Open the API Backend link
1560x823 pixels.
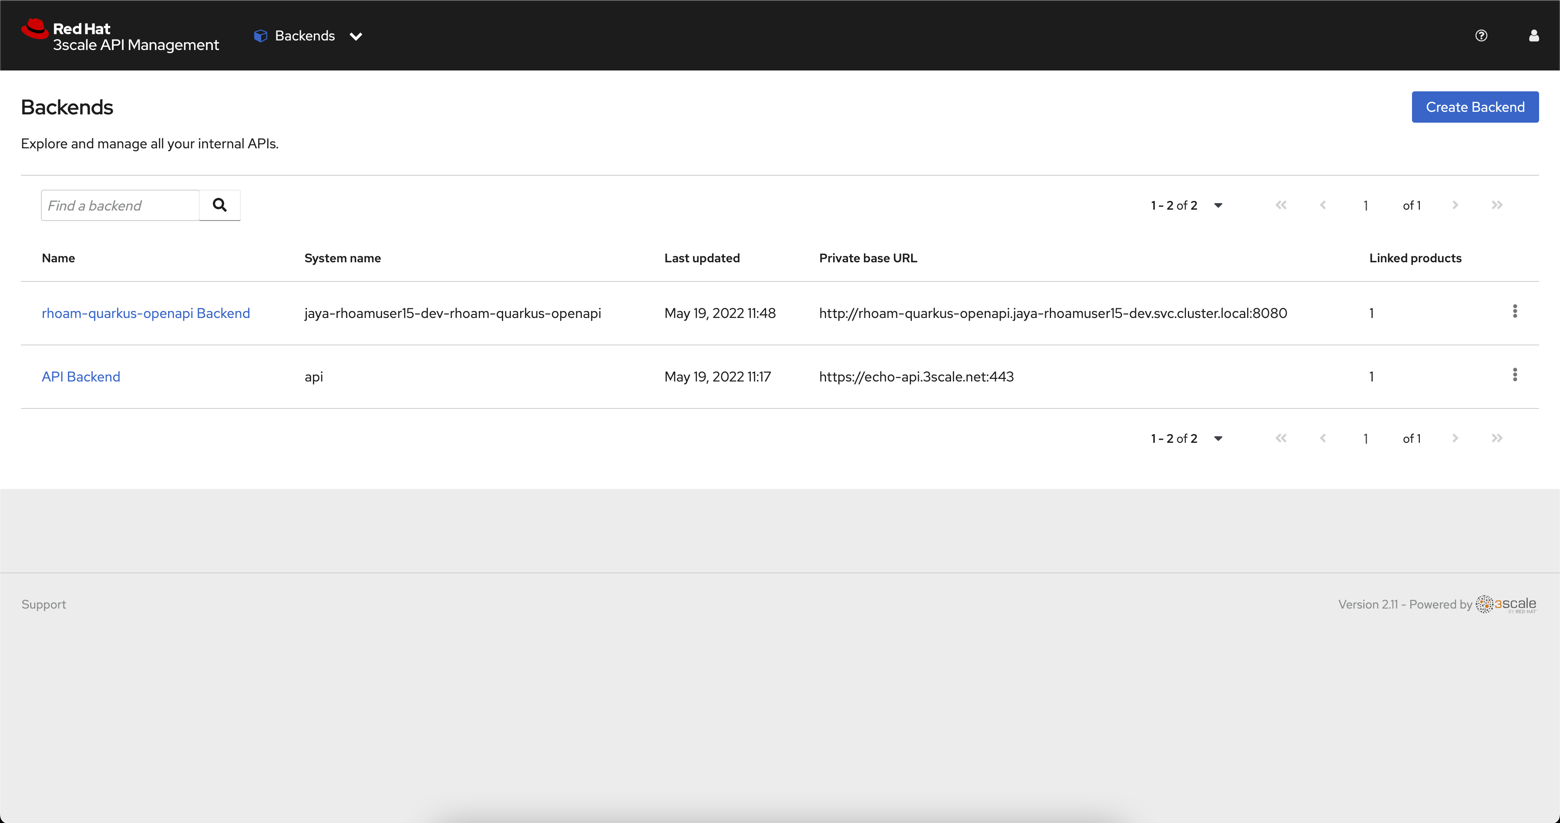click(x=81, y=377)
